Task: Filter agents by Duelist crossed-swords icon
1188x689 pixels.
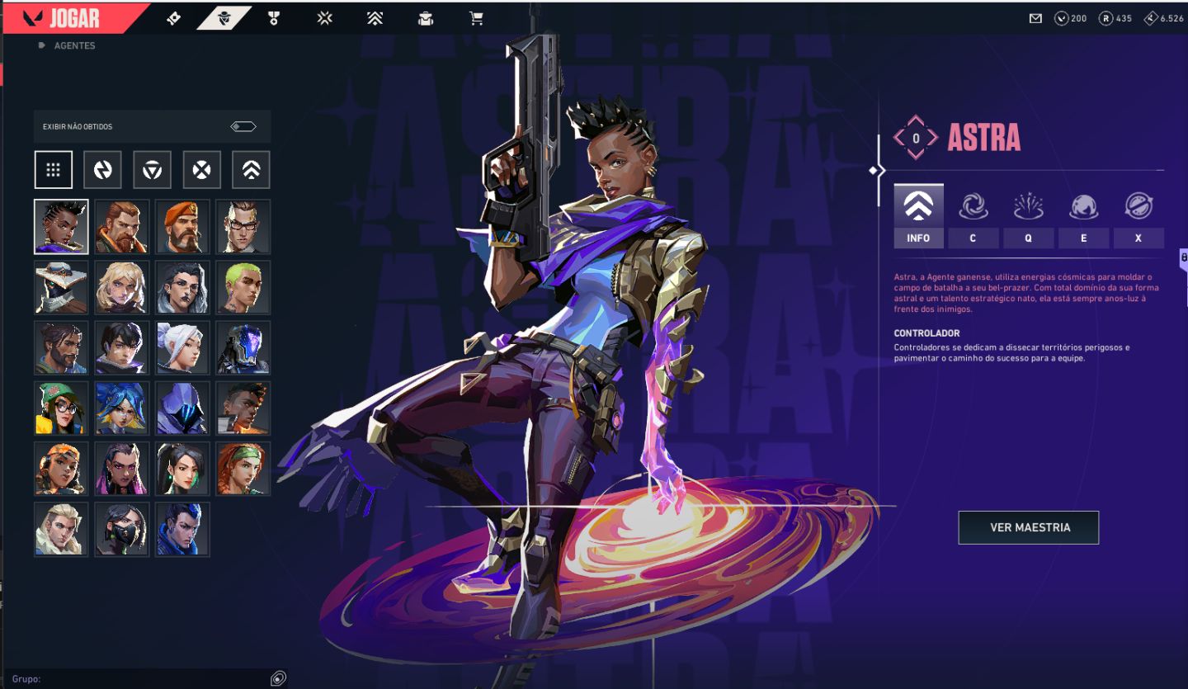Action: coord(201,170)
